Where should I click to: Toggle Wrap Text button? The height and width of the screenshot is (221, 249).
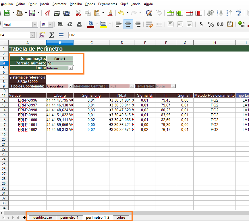tap(149, 24)
